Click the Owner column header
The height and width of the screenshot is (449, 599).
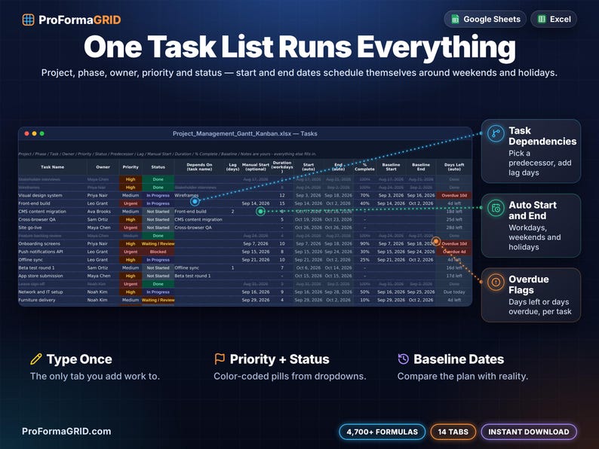(x=103, y=167)
